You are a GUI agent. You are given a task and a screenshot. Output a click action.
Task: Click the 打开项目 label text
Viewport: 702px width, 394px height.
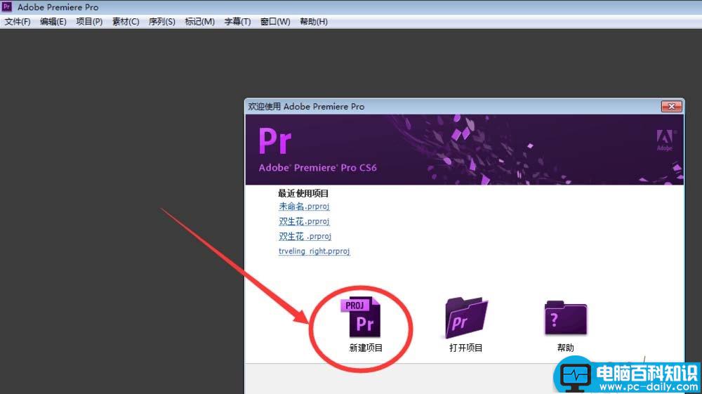click(x=465, y=348)
